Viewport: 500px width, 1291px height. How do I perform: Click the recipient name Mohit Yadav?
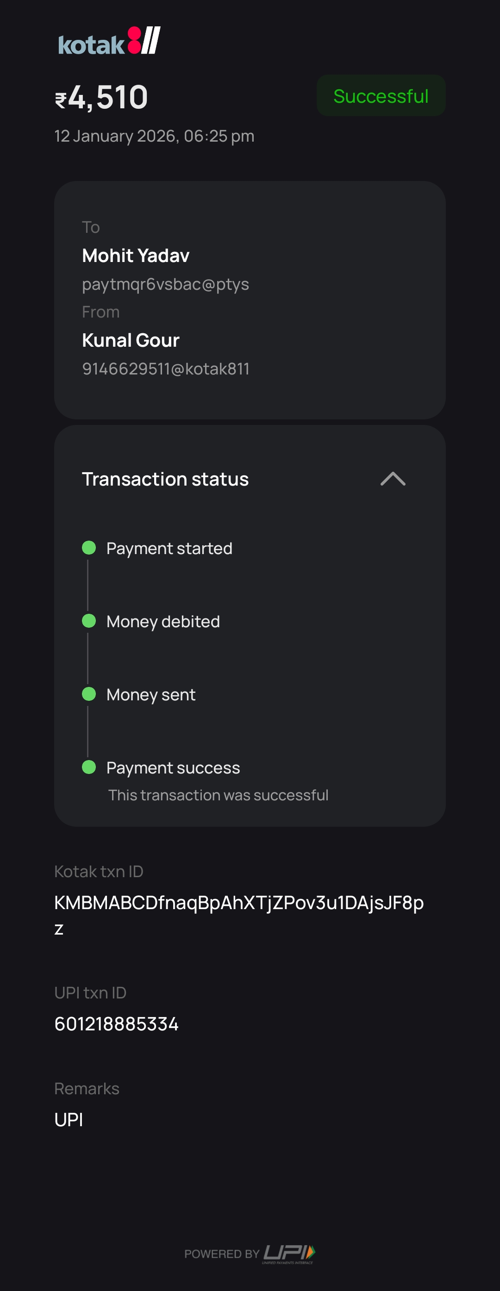point(136,256)
